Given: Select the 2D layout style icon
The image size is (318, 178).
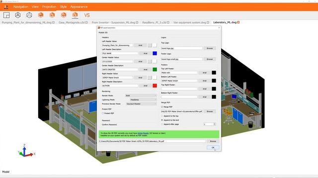Looking at the screenshot, I should [6, 15].
